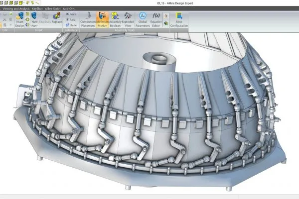The height and width of the screenshot is (199, 299).
Task: Switch to the KeyShot tab
Action: click(37, 9)
